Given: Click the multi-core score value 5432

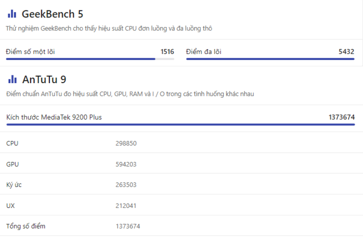Looking at the screenshot, I should pos(346,52).
